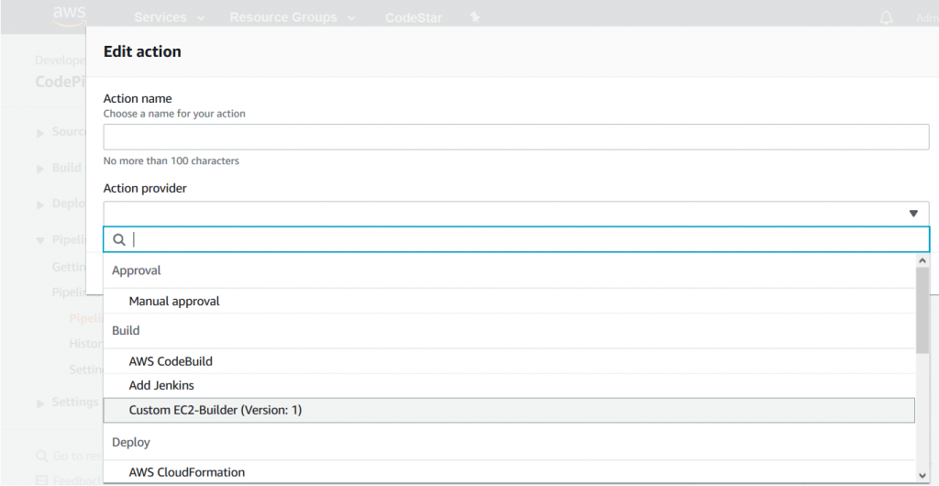The height and width of the screenshot is (486, 939).
Task: Open the Admin account menu
Action: [x=927, y=18]
